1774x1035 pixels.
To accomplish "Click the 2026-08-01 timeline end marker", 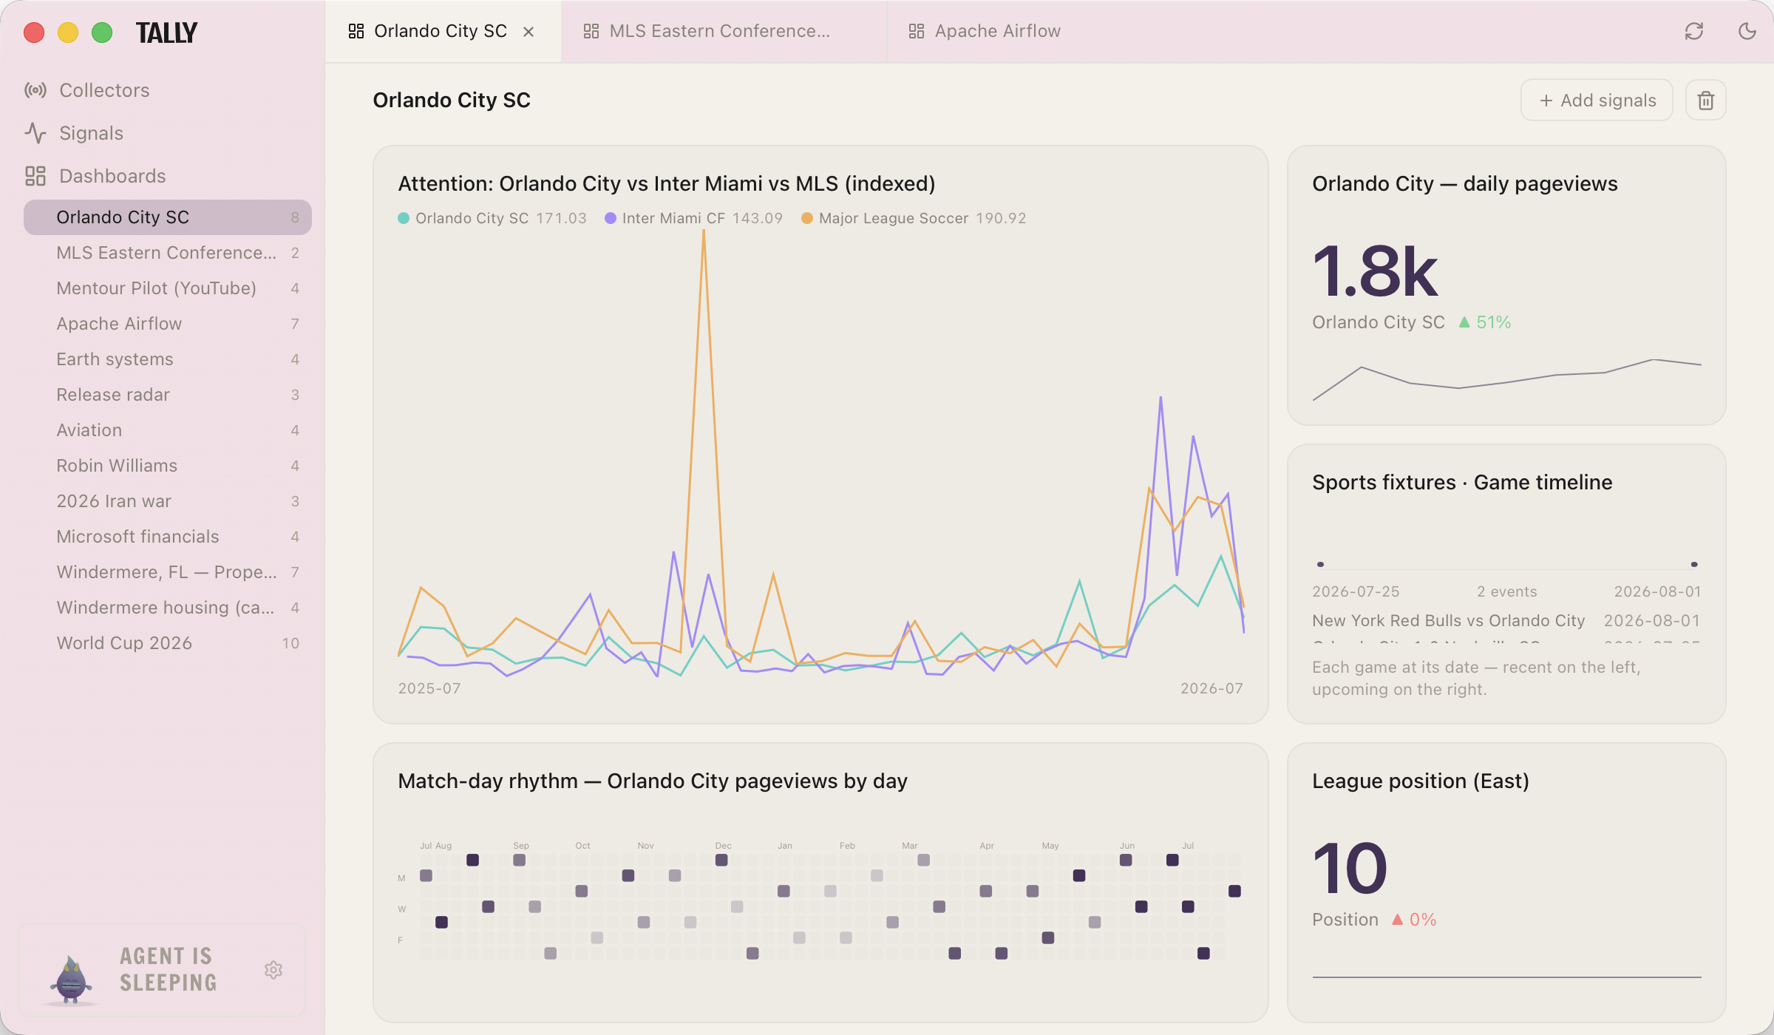I will coord(1694,565).
